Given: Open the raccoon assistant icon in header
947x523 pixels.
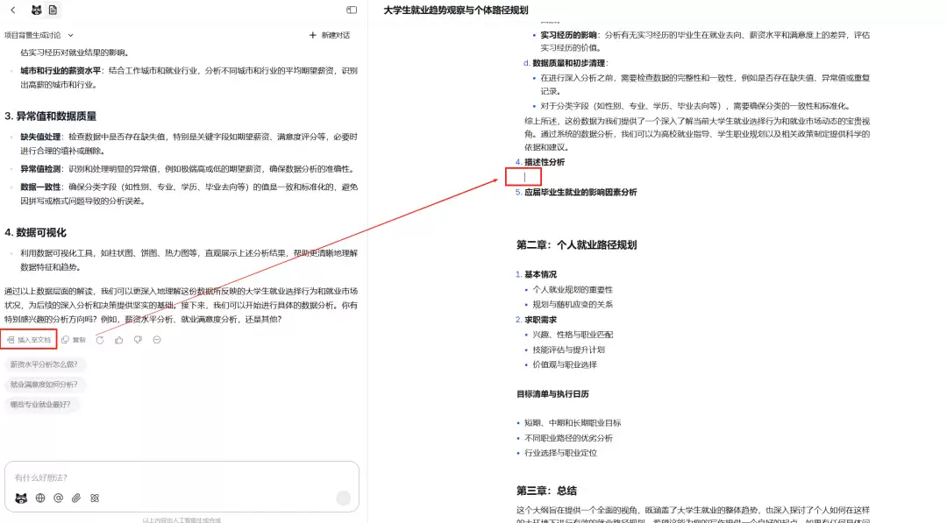Looking at the screenshot, I should click(36, 11).
